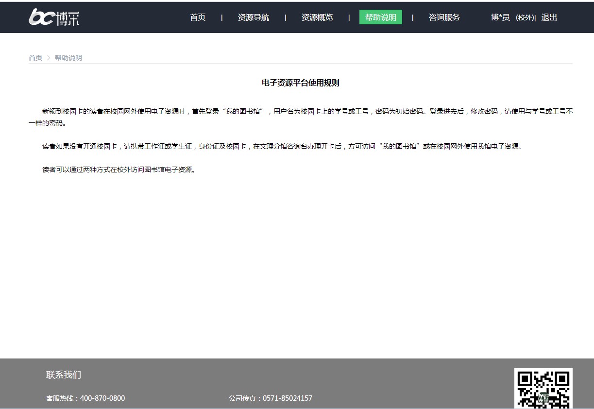Click the hotline number 400-870-0800
This screenshot has height=409, width=594.
pyautogui.click(x=102, y=398)
